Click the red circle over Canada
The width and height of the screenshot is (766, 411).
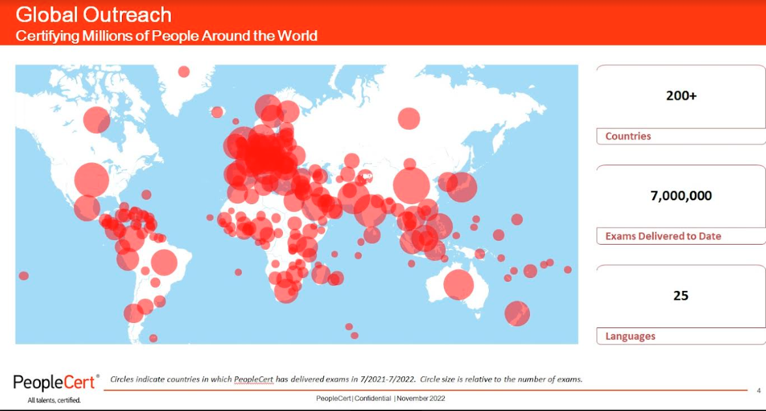96,119
